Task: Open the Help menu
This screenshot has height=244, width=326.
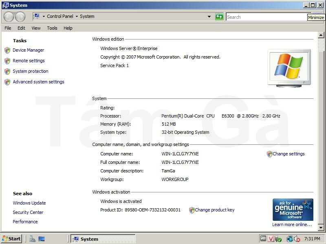Action: click(68, 28)
